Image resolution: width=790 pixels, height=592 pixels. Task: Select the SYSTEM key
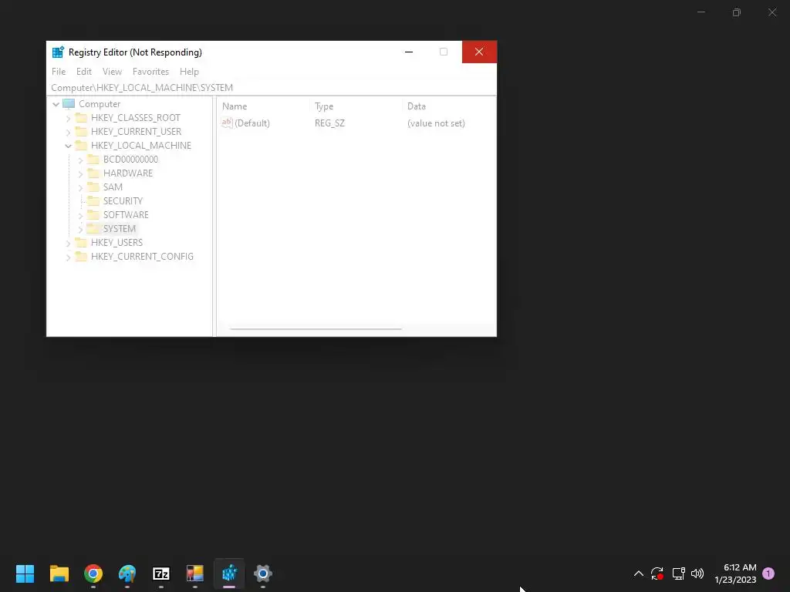[119, 228]
